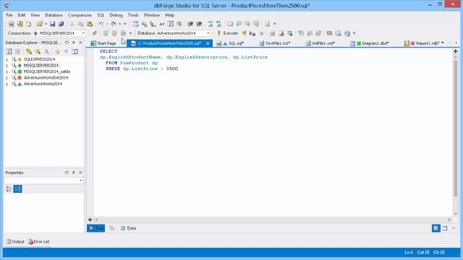463x260 pixels.
Task: Open the Error List panel button
Action: pos(38,242)
